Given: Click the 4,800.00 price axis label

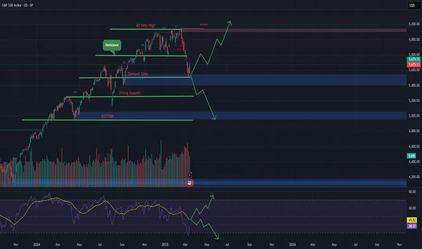Looking at the screenshot, I should click(x=414, y=131).
